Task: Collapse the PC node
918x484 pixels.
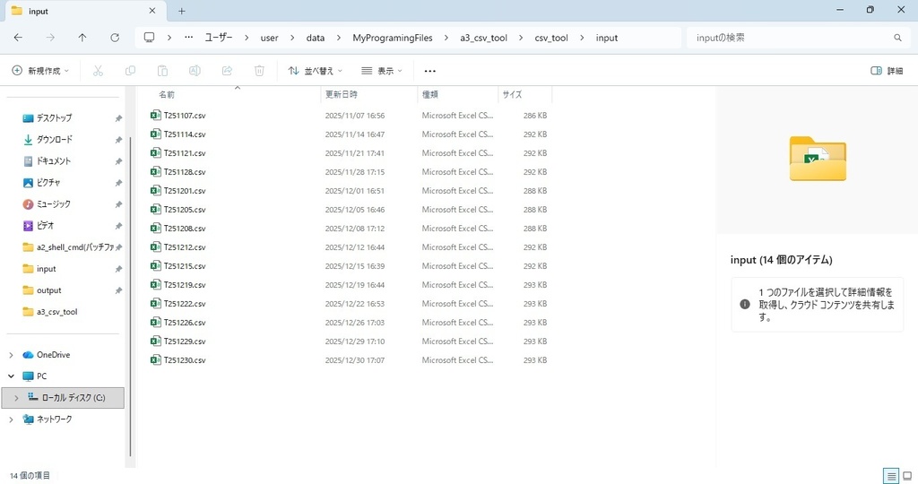Action: pyautogui.click(x=11, y=376)
